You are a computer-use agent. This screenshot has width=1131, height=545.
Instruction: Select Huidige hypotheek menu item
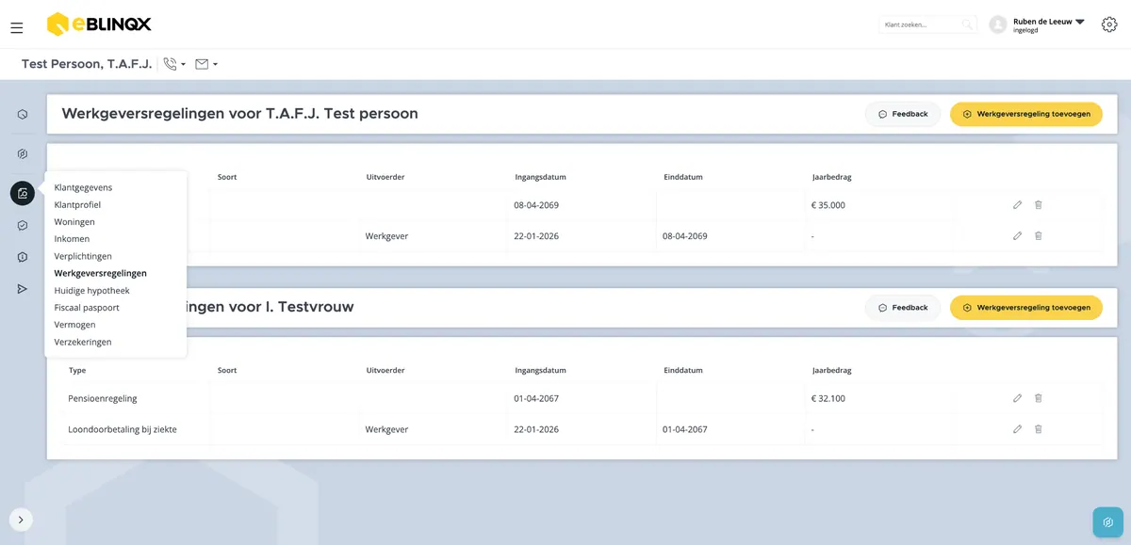[91, 291]
